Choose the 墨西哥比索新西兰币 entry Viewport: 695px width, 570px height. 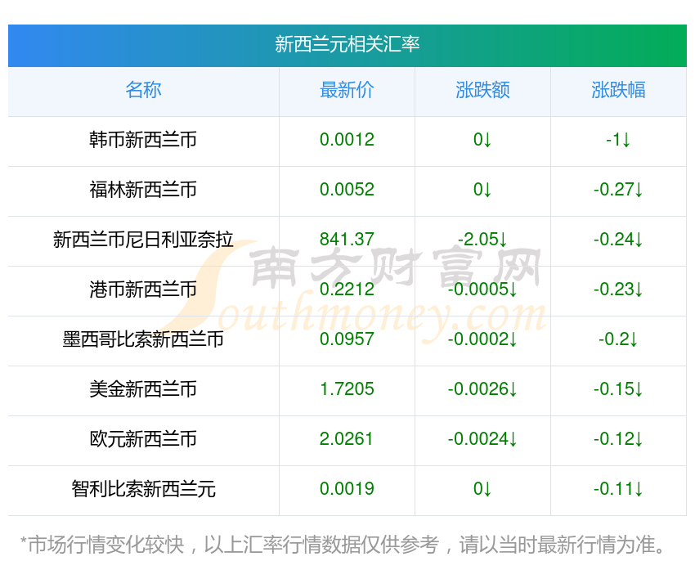143,339
